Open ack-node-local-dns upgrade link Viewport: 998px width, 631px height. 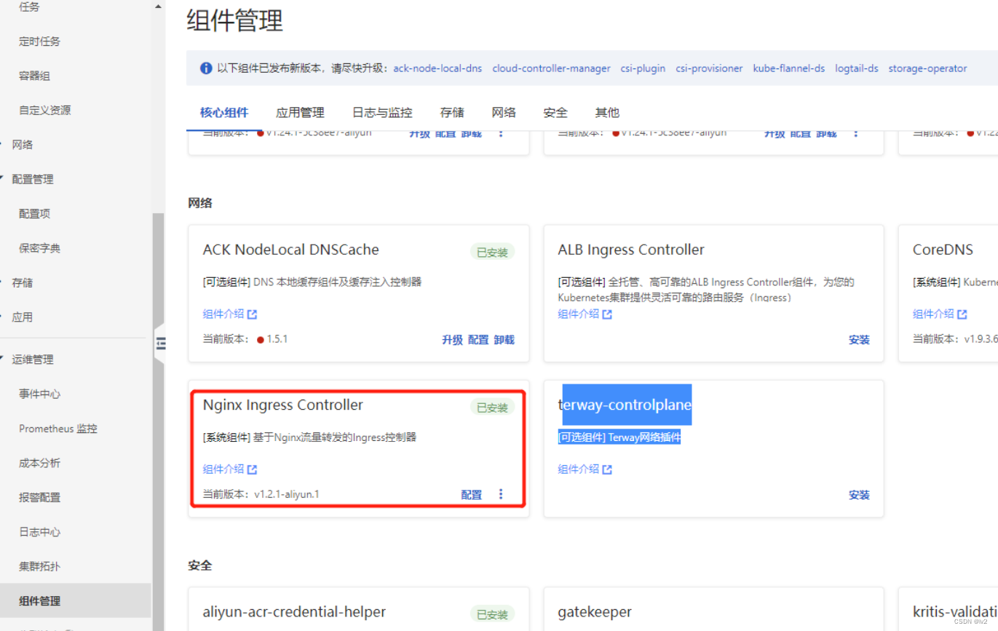(437, 68)
